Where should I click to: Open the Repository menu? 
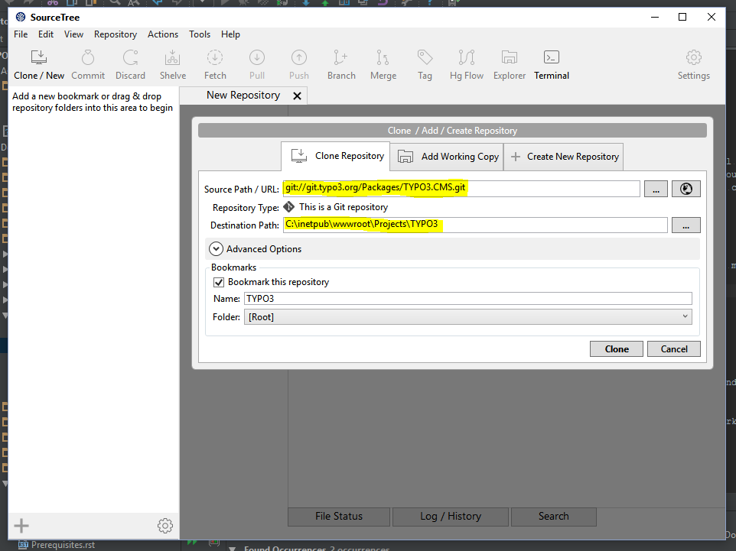pyautogui.click(x=116, y=34)
